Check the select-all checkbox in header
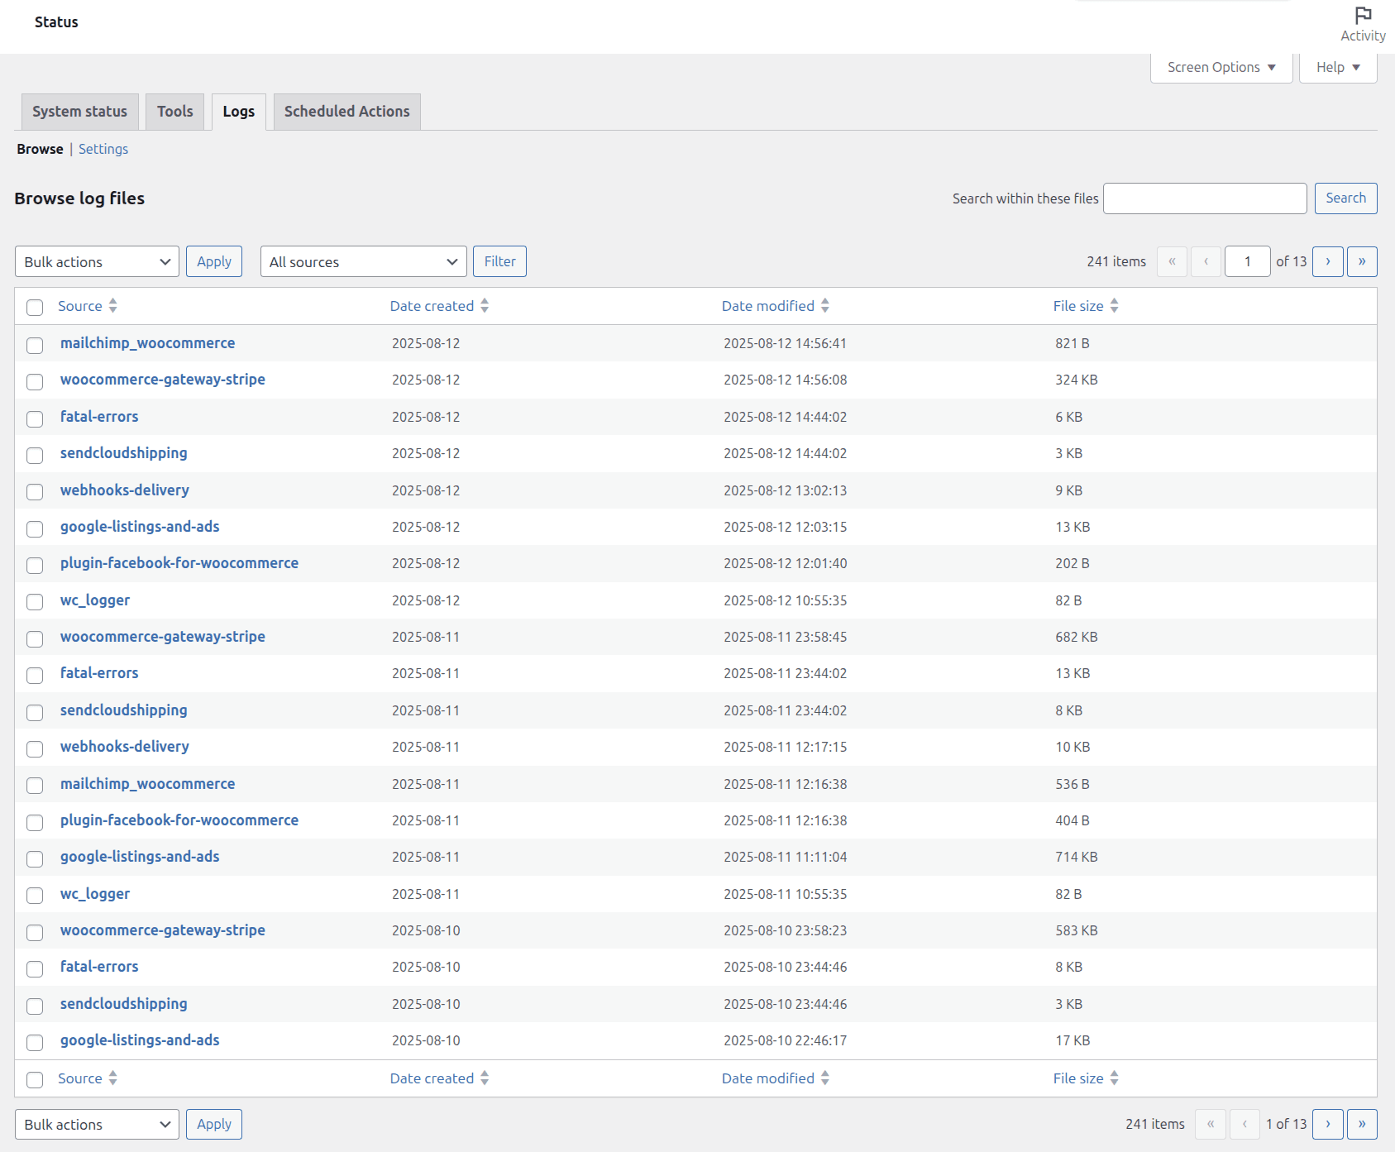The image size is (1395, 1152). pos(34,307)
